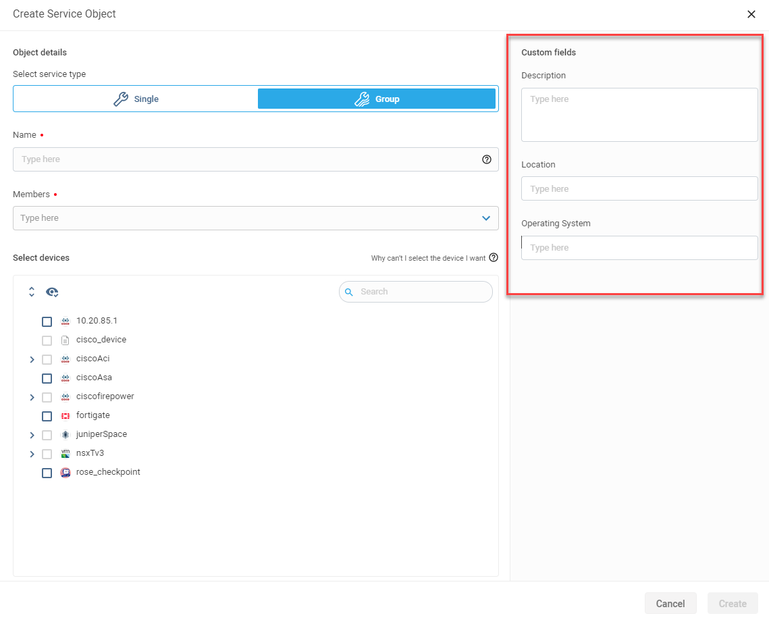
Task: Tick the fortigate checkbox
Action: pos(47,416)
